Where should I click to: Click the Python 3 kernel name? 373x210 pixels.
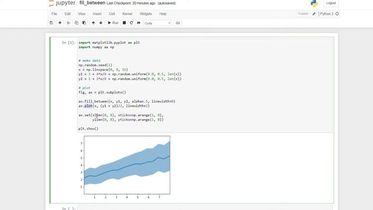click(x=326, y=14)
